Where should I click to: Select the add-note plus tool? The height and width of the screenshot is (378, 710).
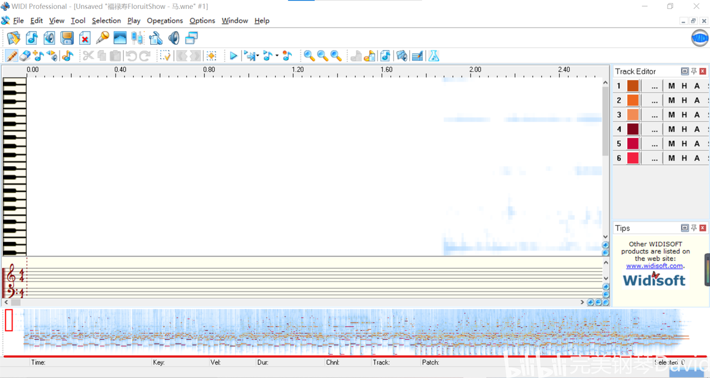[x=39, y=56]
